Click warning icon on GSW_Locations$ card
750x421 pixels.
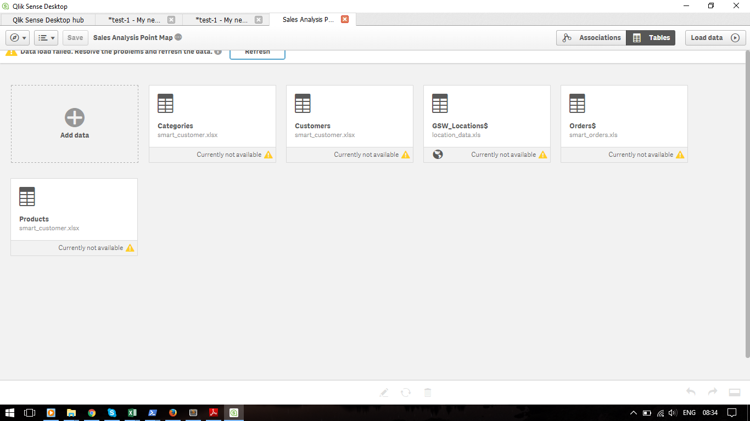click(543, 155)
